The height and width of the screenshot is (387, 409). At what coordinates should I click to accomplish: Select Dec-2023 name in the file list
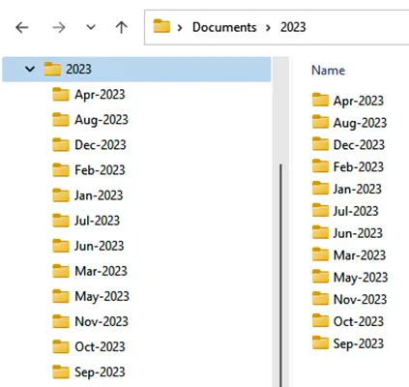359,145
